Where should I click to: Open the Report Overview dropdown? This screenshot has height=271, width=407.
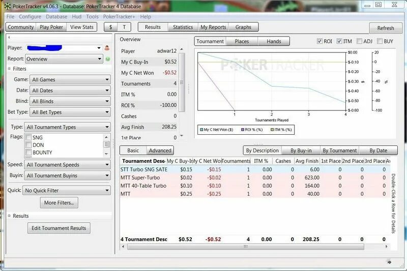point(64,59)
